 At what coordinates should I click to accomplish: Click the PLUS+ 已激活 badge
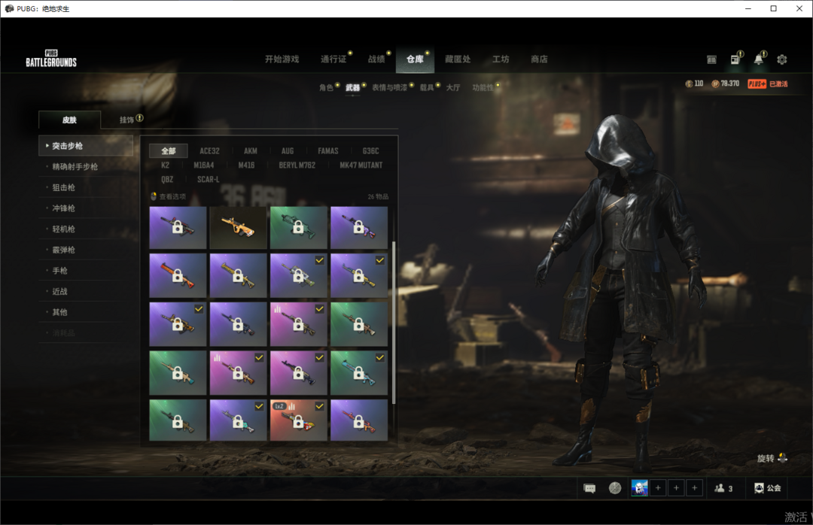point(768,84)
